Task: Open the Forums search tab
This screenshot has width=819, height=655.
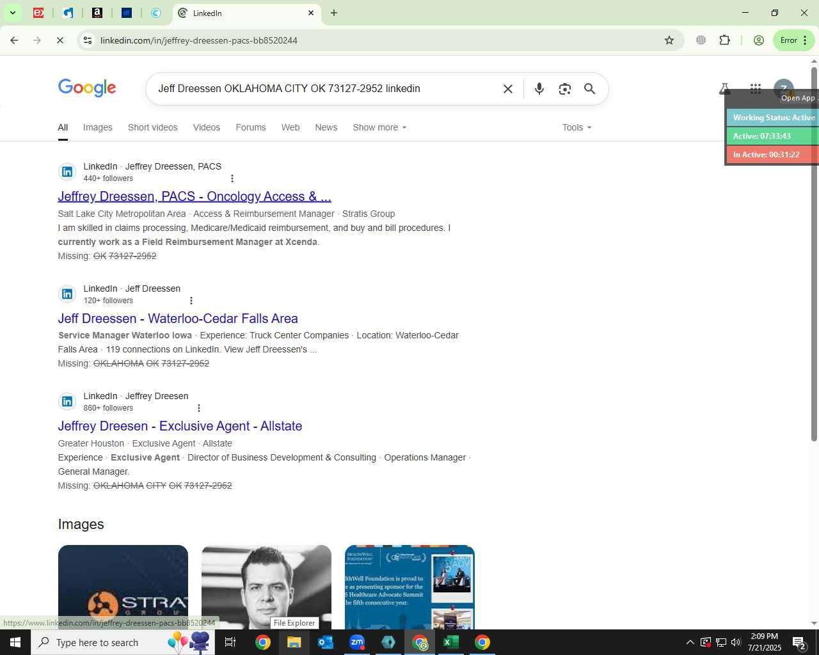Action: [251, 127]
